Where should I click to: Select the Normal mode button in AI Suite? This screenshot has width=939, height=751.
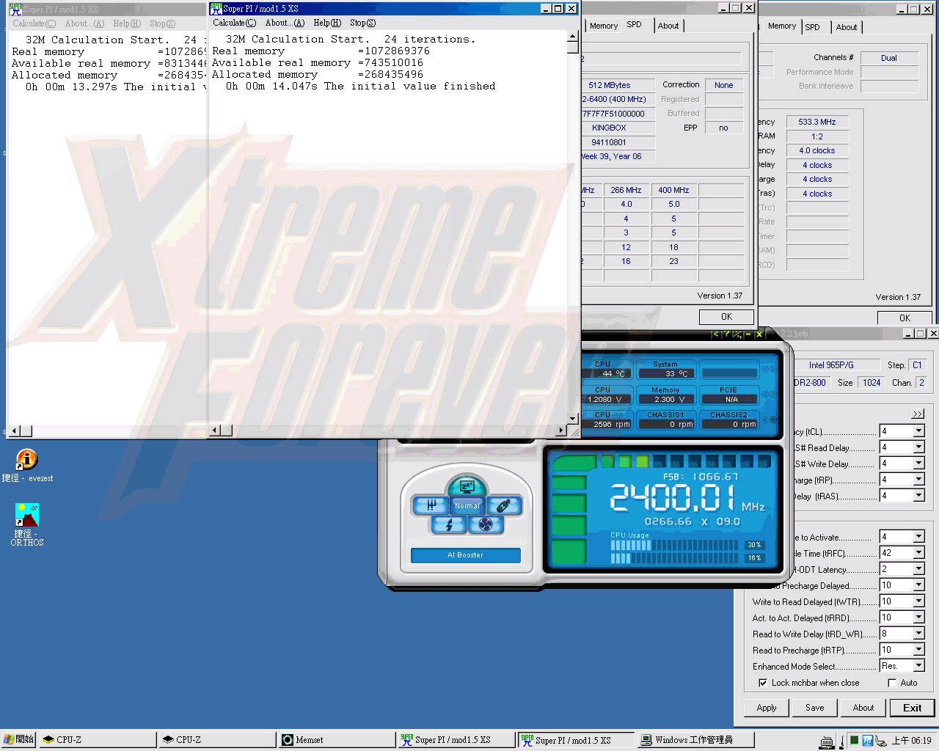467,505
